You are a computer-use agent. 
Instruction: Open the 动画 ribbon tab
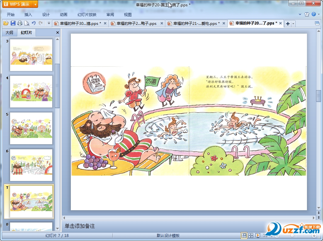pos(64,14)
